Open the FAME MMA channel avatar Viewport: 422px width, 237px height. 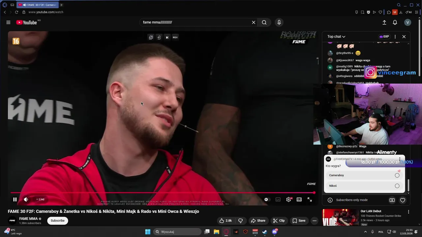point(12,221)
